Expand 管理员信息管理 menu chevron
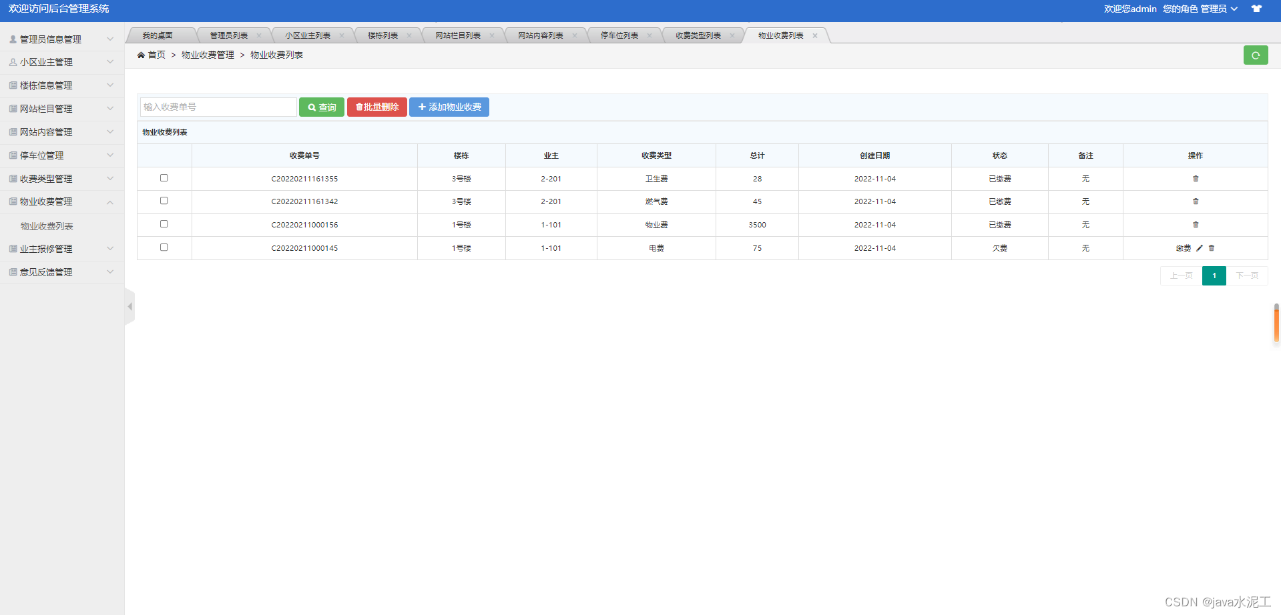 pyautogui.click(x=110, y=39)
